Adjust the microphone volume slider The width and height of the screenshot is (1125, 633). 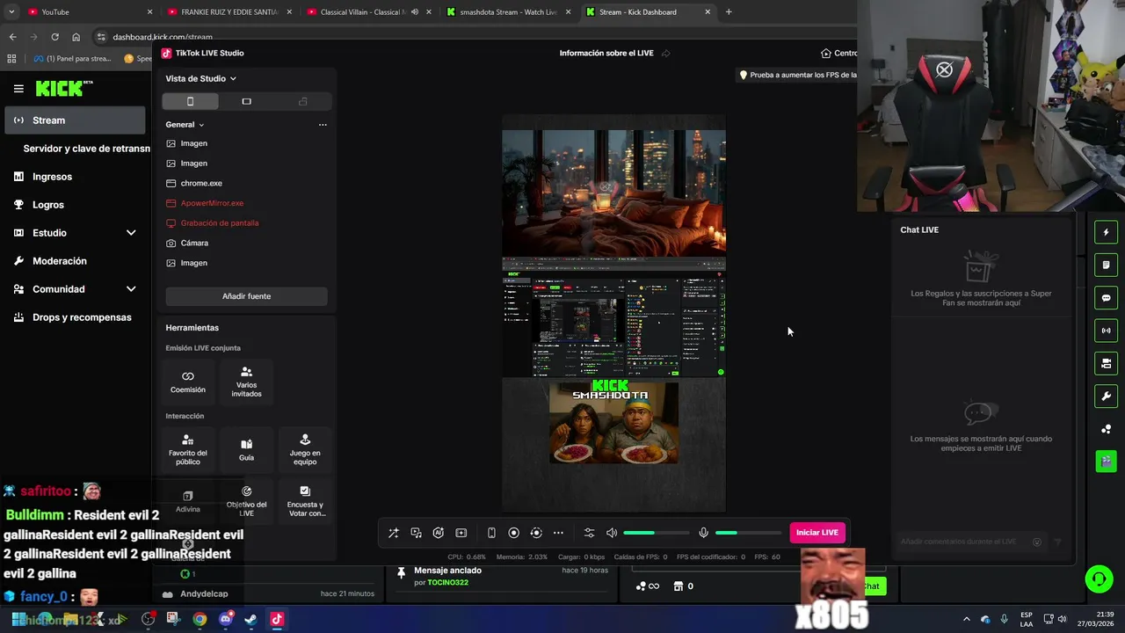click(x=748, y=533)
